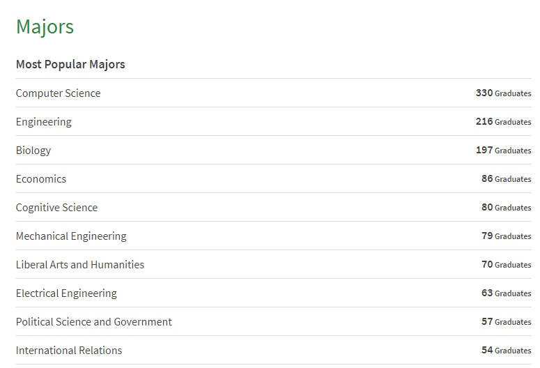Image resolution: width=540 pixels, height=368 pixels.
Task: Click the 63 Graduates count
Action: (507, 293)
